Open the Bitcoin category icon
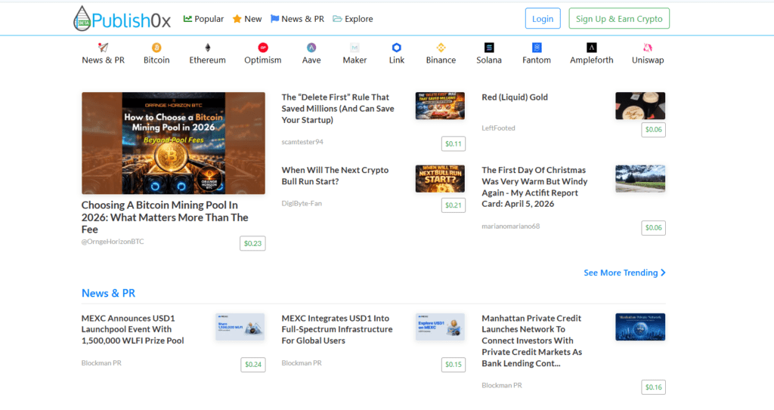The width and height of the screenshot is (774, 410). tap(156, 48)
